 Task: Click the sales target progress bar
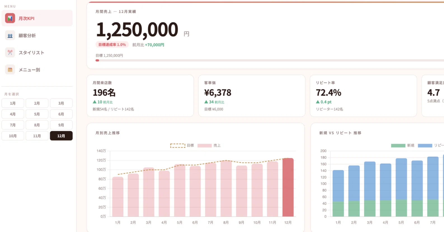tap(270, 60)
